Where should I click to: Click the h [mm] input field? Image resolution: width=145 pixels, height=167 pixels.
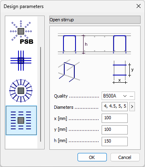click(x=114, y=141)
